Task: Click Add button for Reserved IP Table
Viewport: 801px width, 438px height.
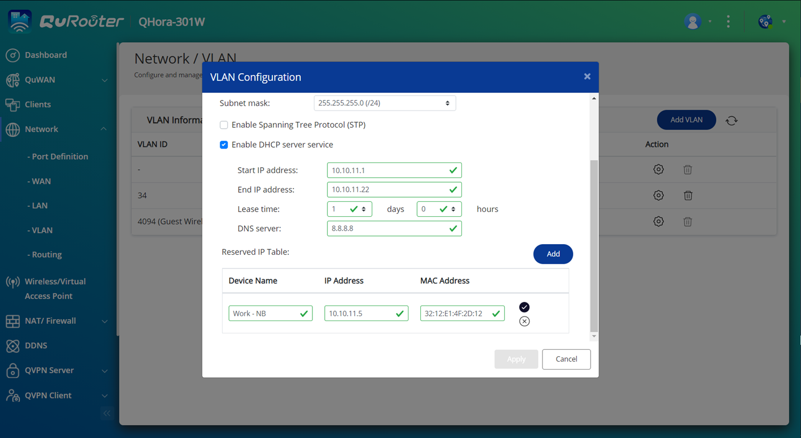Action: point(553,254)
